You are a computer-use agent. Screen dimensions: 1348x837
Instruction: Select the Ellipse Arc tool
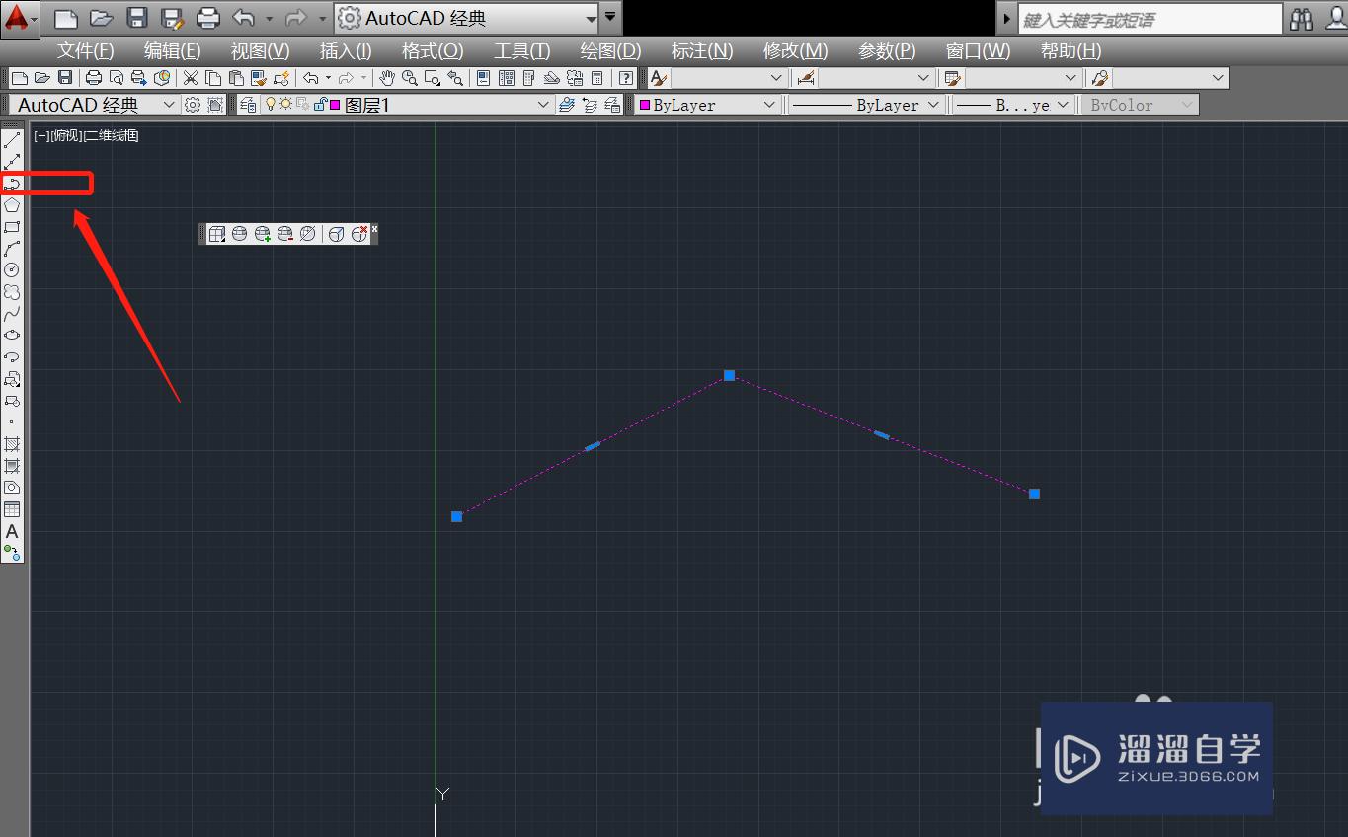(12, 357)
